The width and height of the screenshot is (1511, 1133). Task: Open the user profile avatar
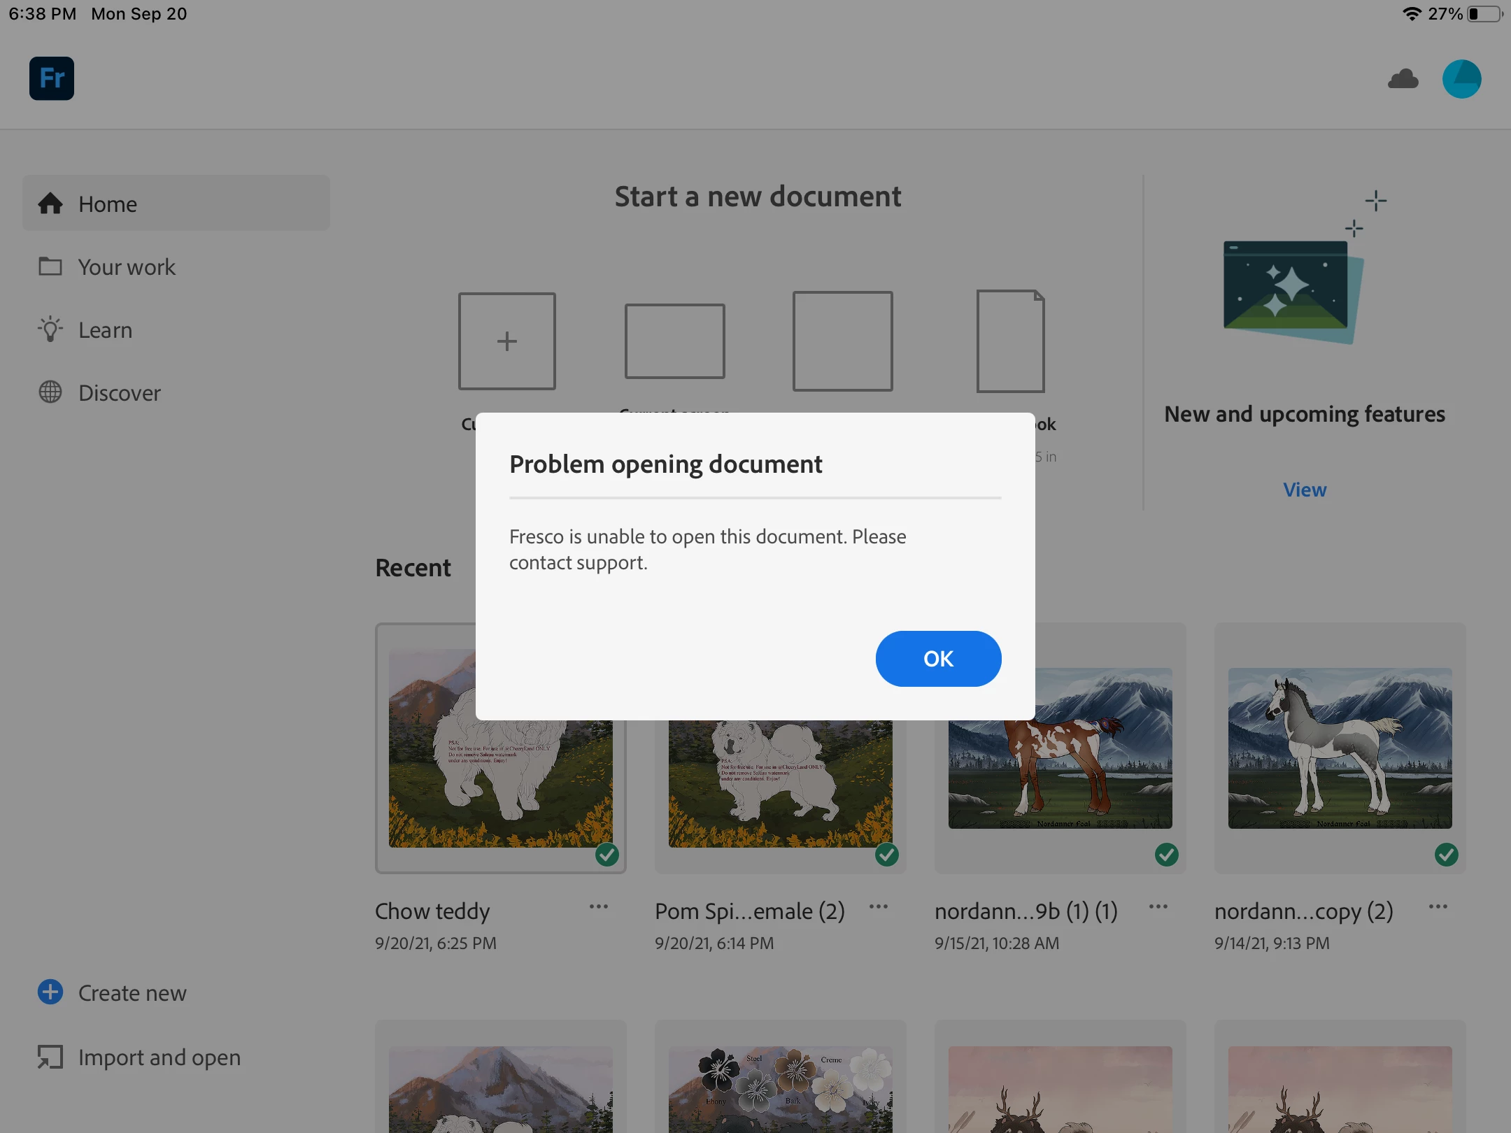pyautogui.click(x=1461, y=79)
